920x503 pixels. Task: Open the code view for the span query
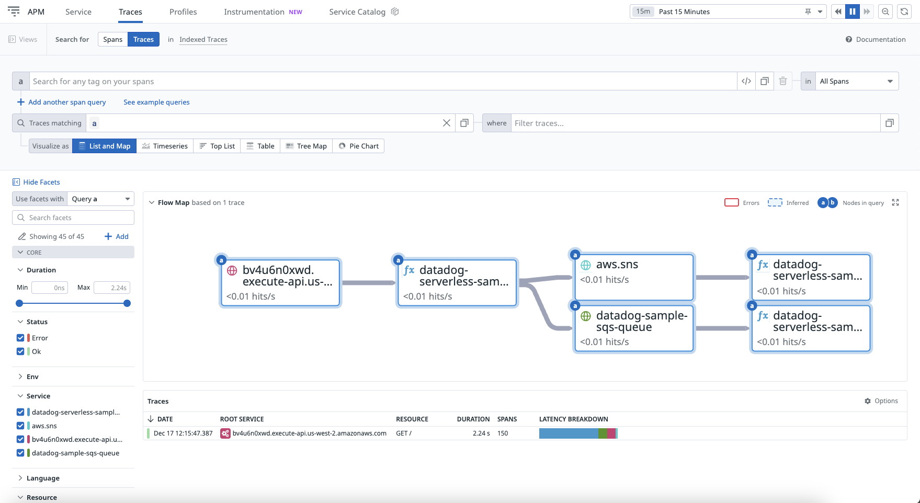(746, 81)
